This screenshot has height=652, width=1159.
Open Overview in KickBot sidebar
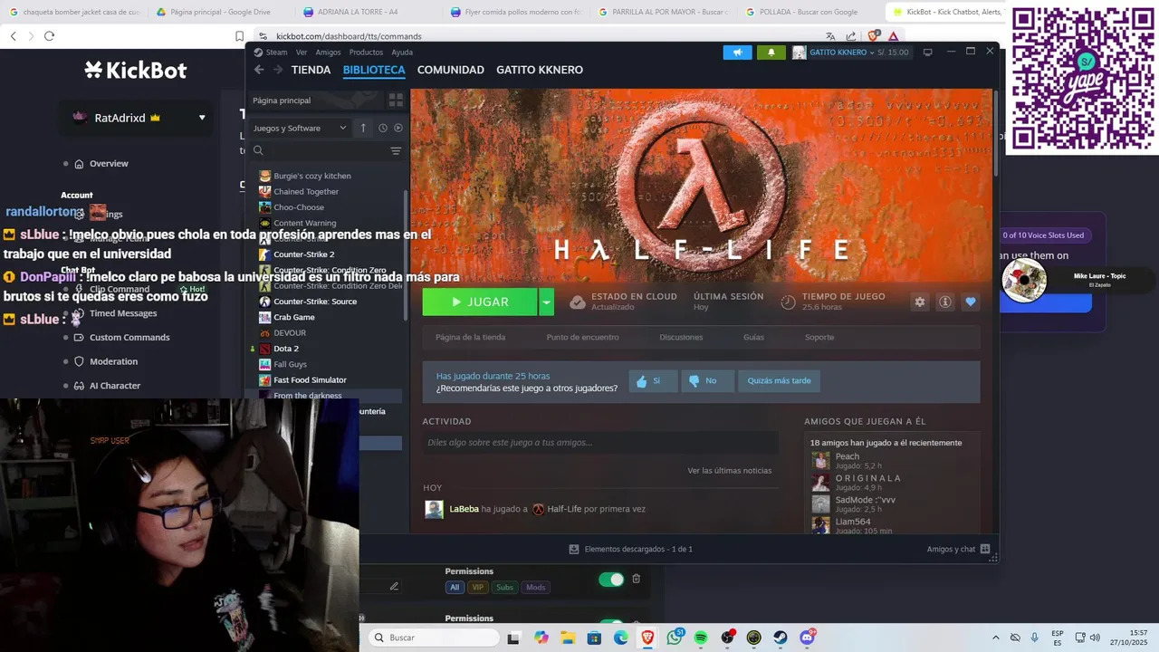[109, 164]
